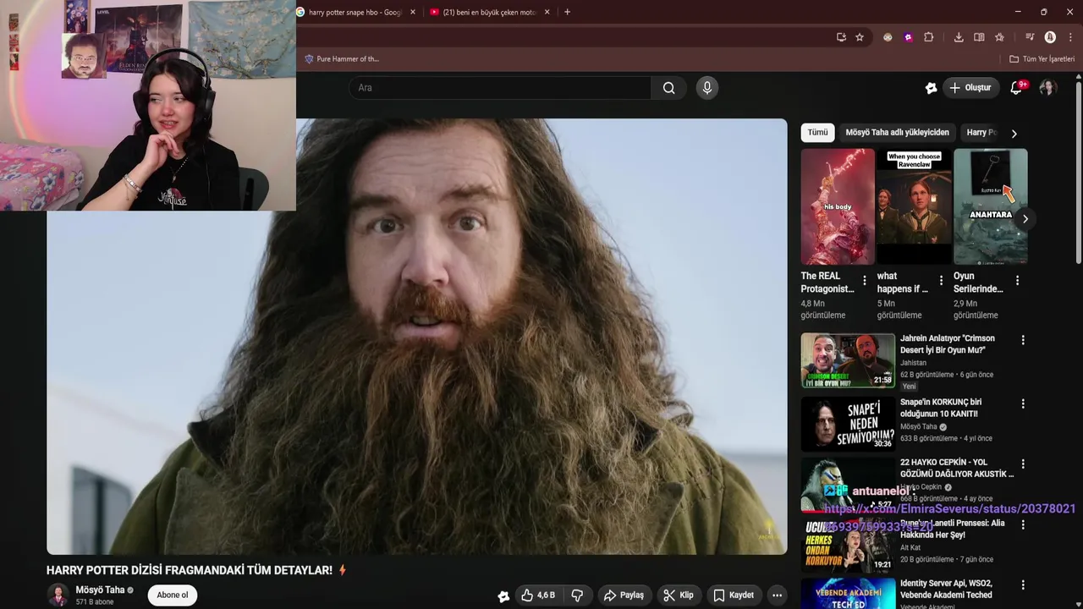Open options for Identity Server Api video
The image size is (1083, 609).
click(1023, 585)
